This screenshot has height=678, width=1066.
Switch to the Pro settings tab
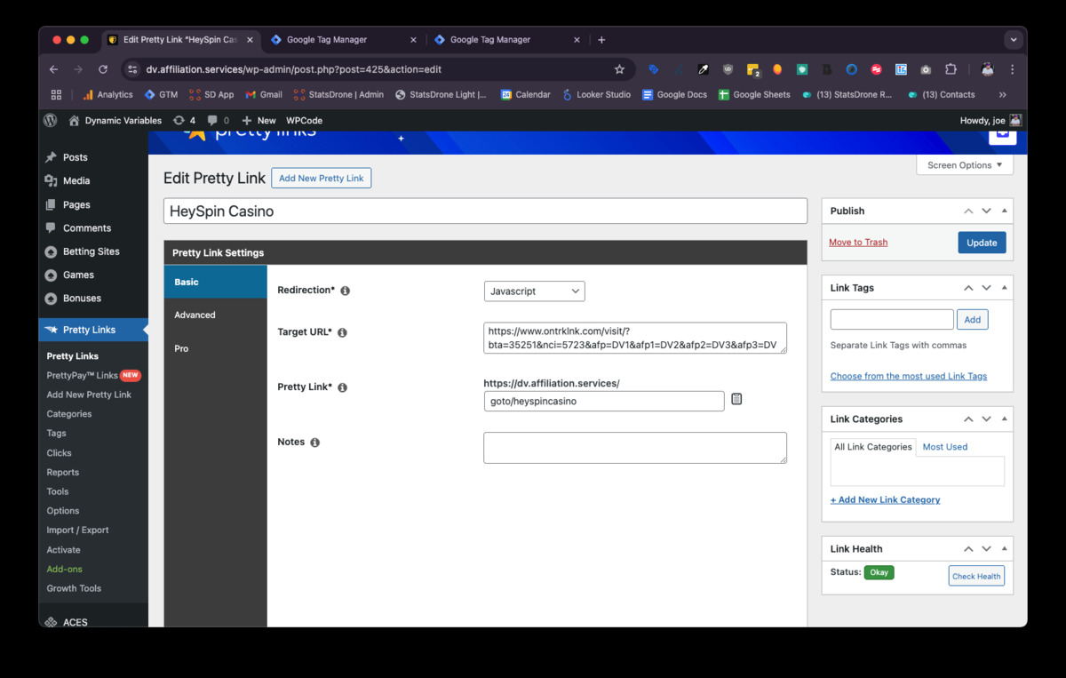(x=216, y=348)
